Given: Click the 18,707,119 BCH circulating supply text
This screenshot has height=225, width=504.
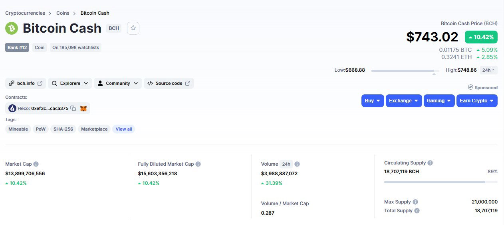Looking at the screenshot, I should coord(401,172).
